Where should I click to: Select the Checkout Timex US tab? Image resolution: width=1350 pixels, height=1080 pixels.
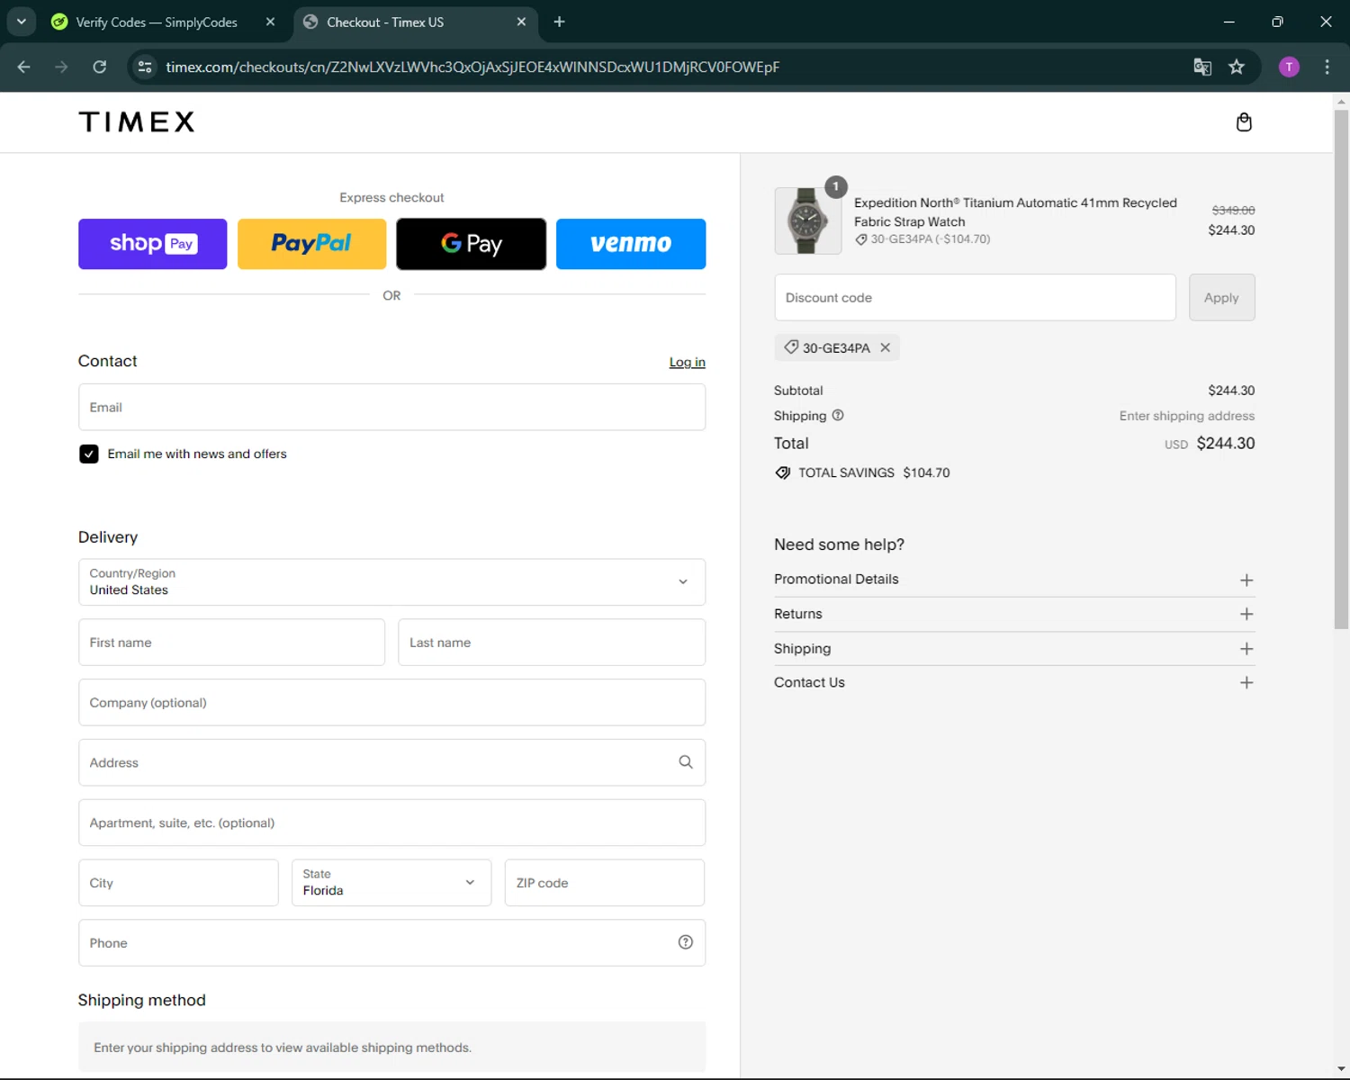tap(415, 22)
